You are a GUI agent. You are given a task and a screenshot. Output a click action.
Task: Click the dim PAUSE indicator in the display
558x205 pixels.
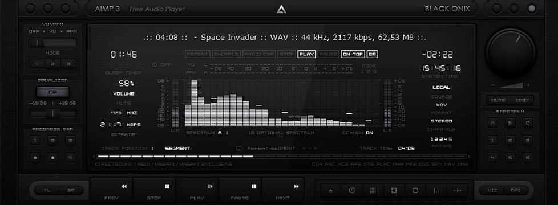(x=329, y=54)
